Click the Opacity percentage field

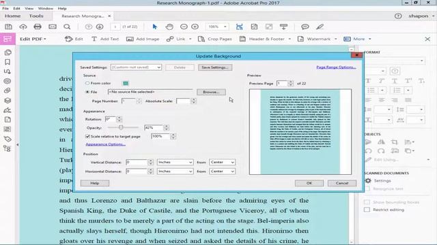tap(154, 127)
